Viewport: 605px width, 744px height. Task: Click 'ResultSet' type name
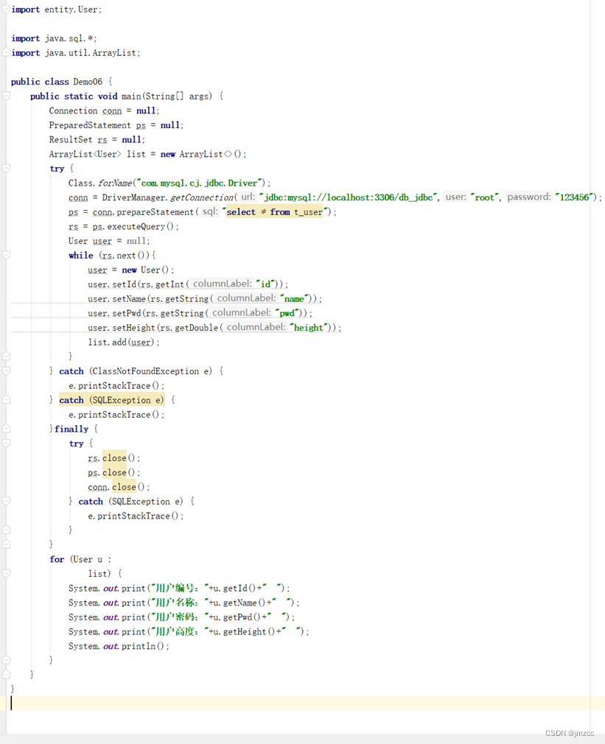(71, 139)
